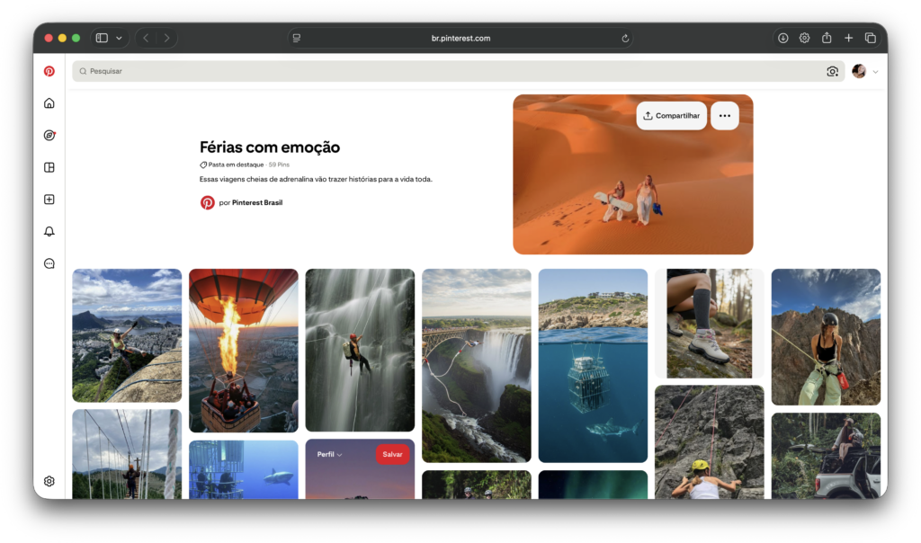921x543 pixels.
Task: Go forward with Safari's forward arrow
Action: click(x=166, y=38)
